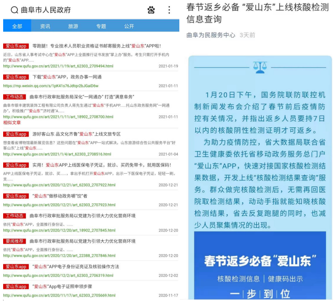
Task: Open the Baidu paw icon
Action: 151,10
